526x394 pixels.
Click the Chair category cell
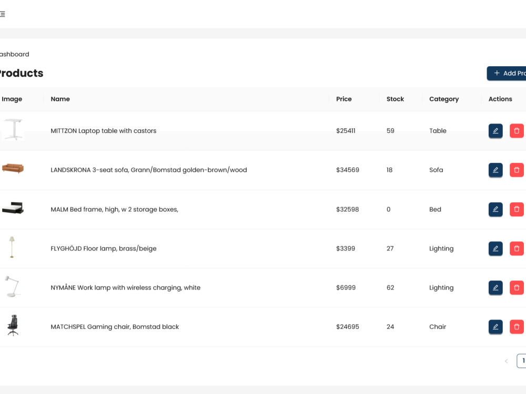coord(438,327)
